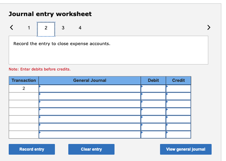
Task: Go to previous journal entry with left chevron
Action: pyautogui.click(x=11, y=27)
